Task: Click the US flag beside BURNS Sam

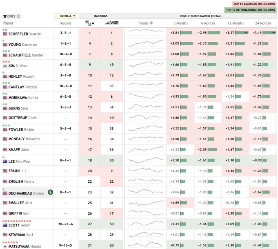Action: click(5, 108)
